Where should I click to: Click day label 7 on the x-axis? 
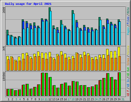pyautogui.click(x=31, y=99)
